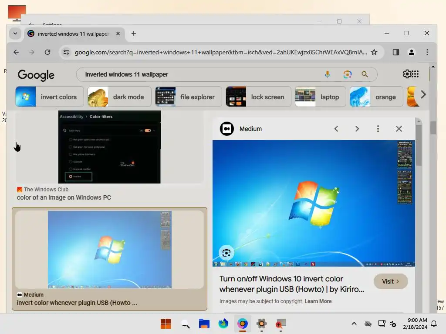Open 'color of an image on Windows PC' result
Image resolution: width=446 pixels, height=334 pixels.
[x=64, y=197]
